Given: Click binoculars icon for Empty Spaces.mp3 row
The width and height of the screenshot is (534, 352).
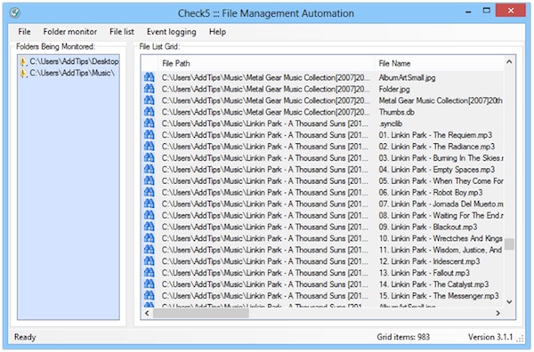Looking at the screenshot, I should [x=149, y=169].
